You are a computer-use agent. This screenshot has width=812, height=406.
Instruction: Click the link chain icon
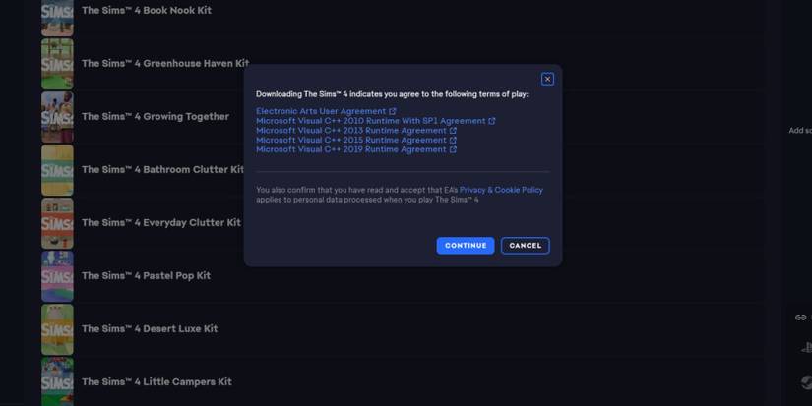[x=800, y=318]
